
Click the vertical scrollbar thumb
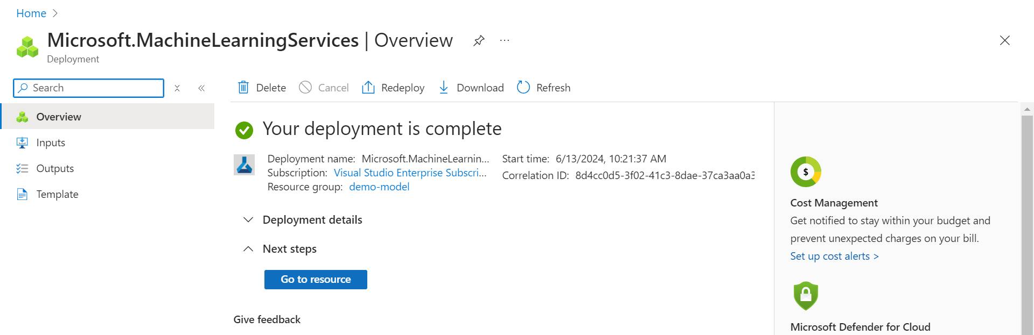coord(1027,225)
